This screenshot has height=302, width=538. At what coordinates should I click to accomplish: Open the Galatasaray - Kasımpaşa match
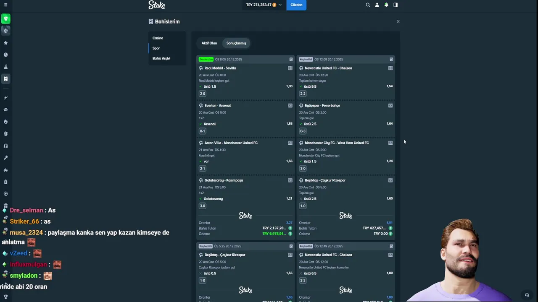tap(224, 180)
